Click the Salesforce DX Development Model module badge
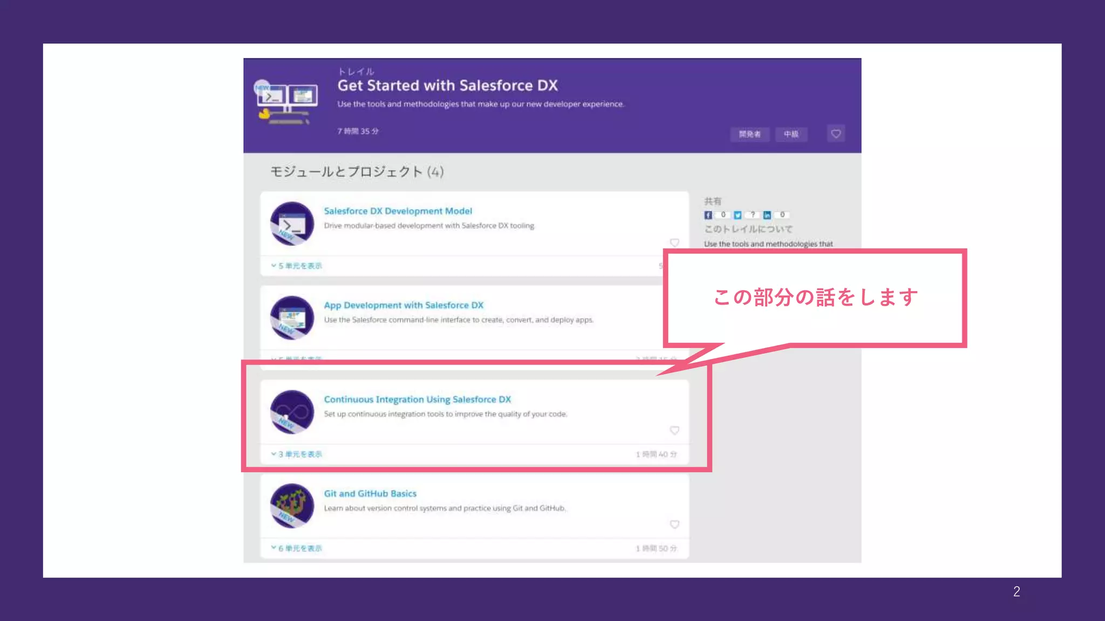 [292, 223]
